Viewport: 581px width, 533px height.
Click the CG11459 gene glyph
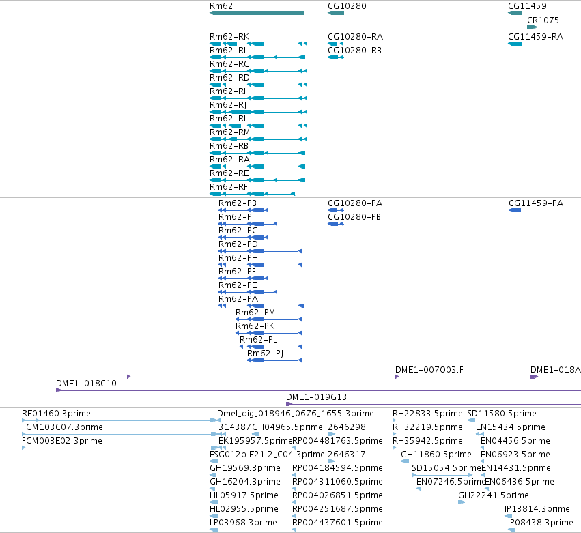(515, 13)
